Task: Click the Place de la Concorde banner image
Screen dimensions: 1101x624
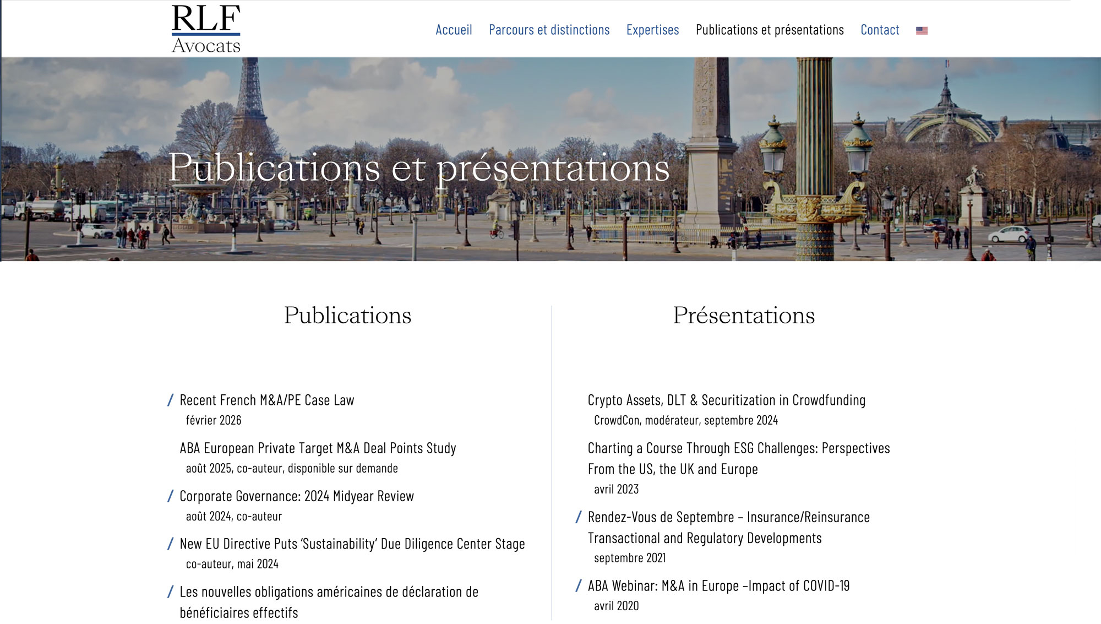Action: coord(550,220)
